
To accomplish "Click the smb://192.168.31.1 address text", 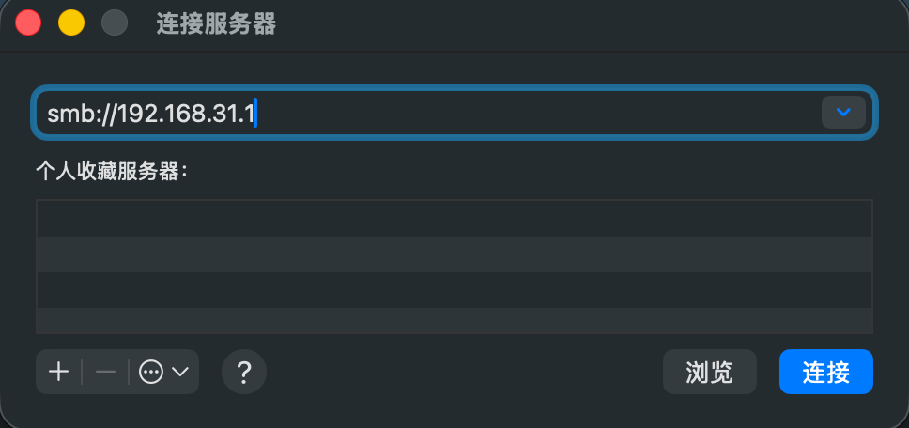I will (x=151, y=114).
